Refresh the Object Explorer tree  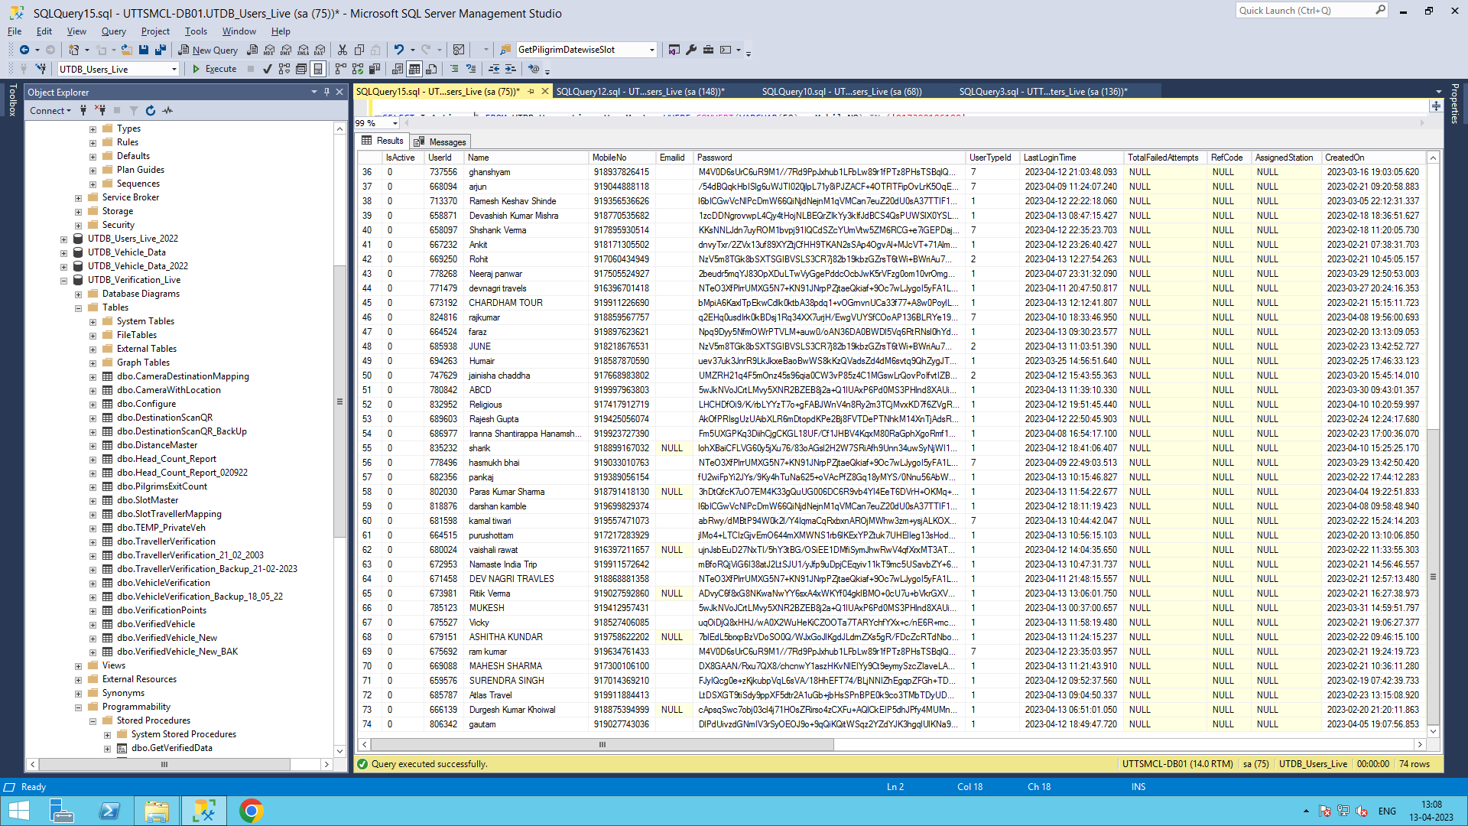point(151,111)
